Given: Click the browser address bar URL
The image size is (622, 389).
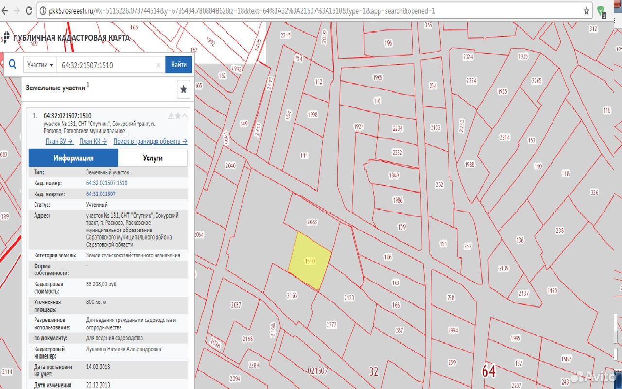Looking at the screenshot, I should click(242, 10).
